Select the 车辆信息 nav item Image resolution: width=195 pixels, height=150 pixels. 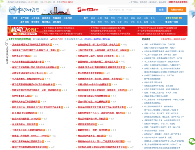tap(57, 18)
